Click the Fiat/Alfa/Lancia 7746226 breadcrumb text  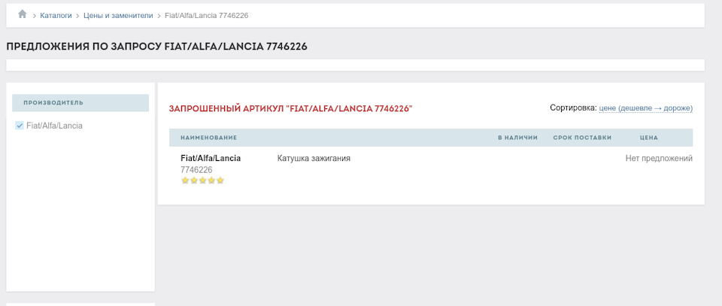(x=207, y=16)
